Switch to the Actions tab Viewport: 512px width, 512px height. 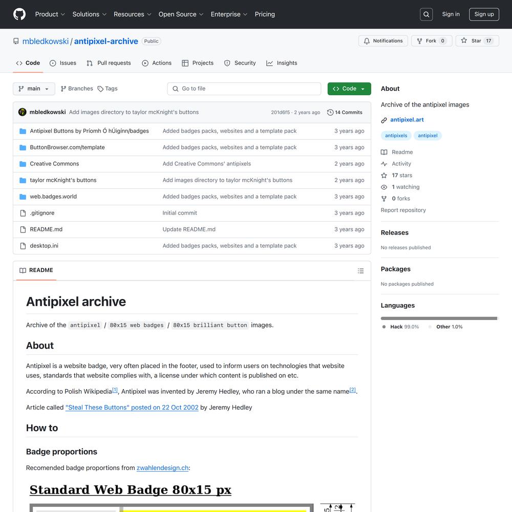point(157,63)
